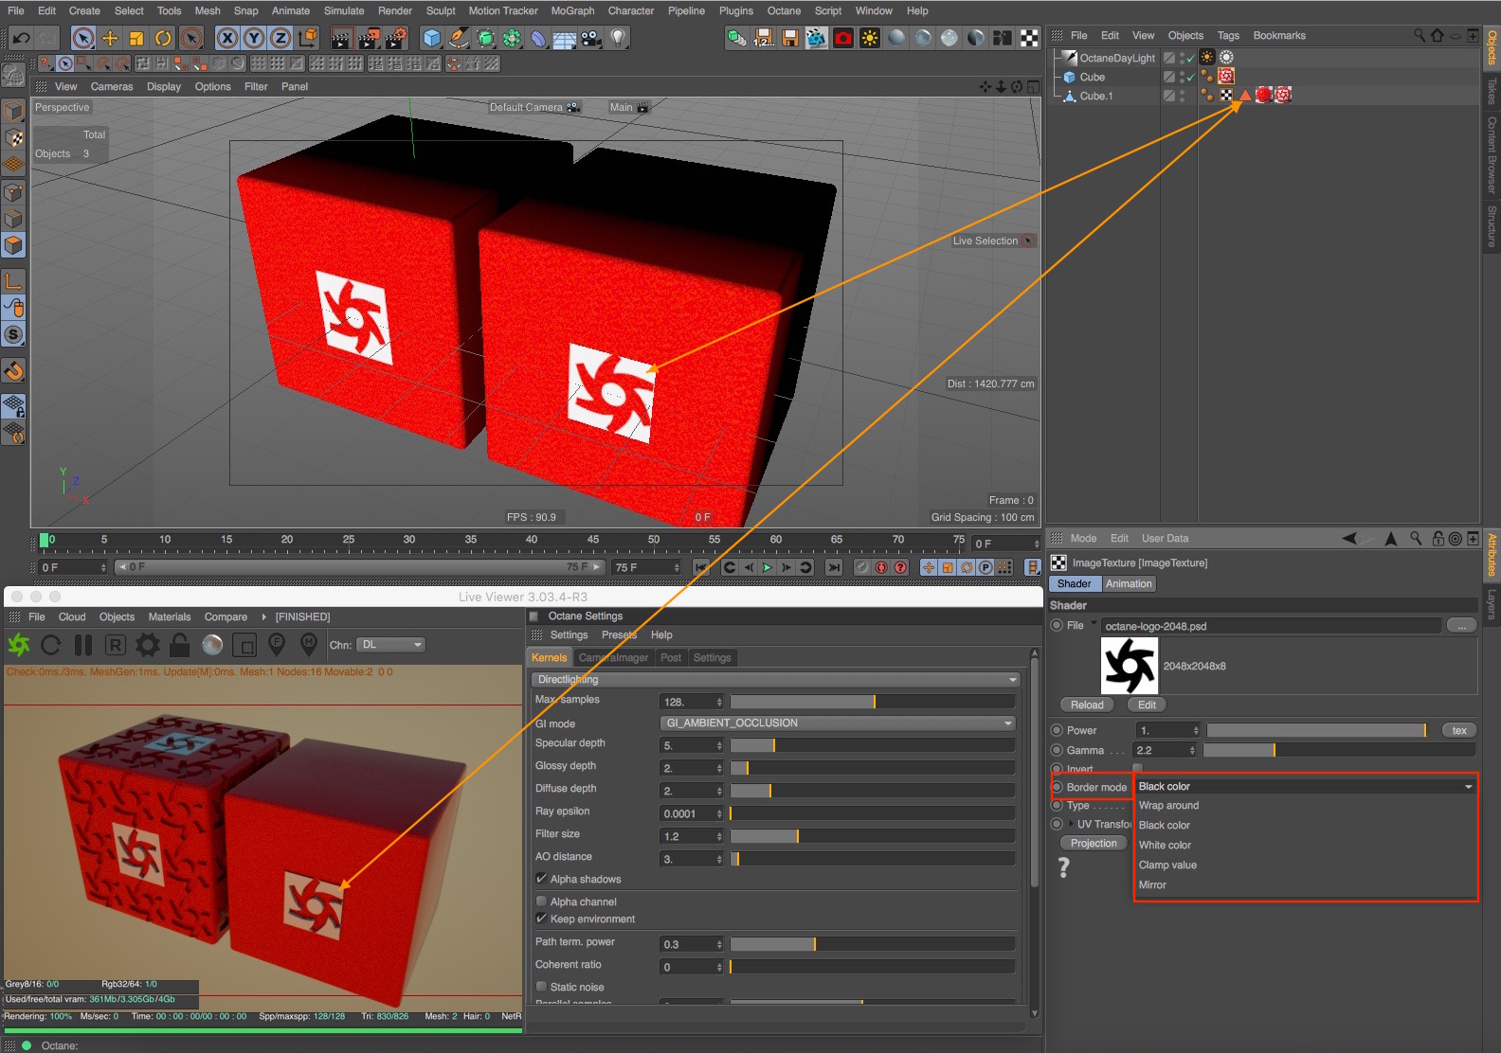Select the Cube.1 object in Object Manager
Image resolution: width=1501 pixels, height=1053 pixels.
(x=1096, y=96)
